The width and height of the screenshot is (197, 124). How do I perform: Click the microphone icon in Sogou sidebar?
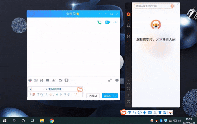(x=128, y=25)
